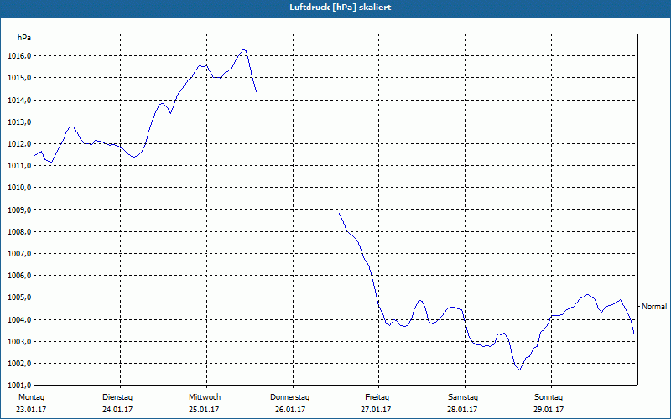Click the 'Samstag' day label
Screen dimensions: 671x419
click(463, 397)
